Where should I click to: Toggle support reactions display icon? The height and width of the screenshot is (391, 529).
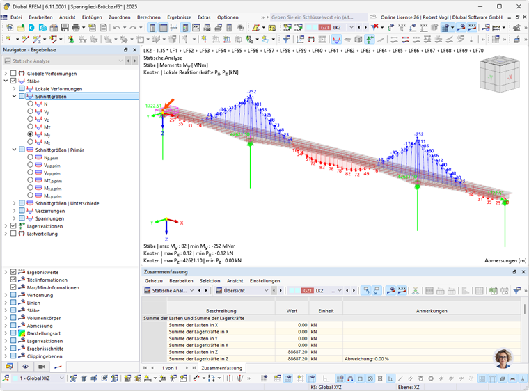(x=370, y=40)
